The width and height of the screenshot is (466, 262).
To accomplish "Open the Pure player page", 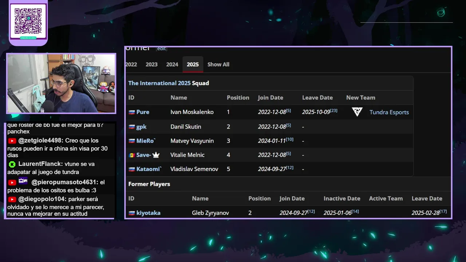I will click(143, 112).
